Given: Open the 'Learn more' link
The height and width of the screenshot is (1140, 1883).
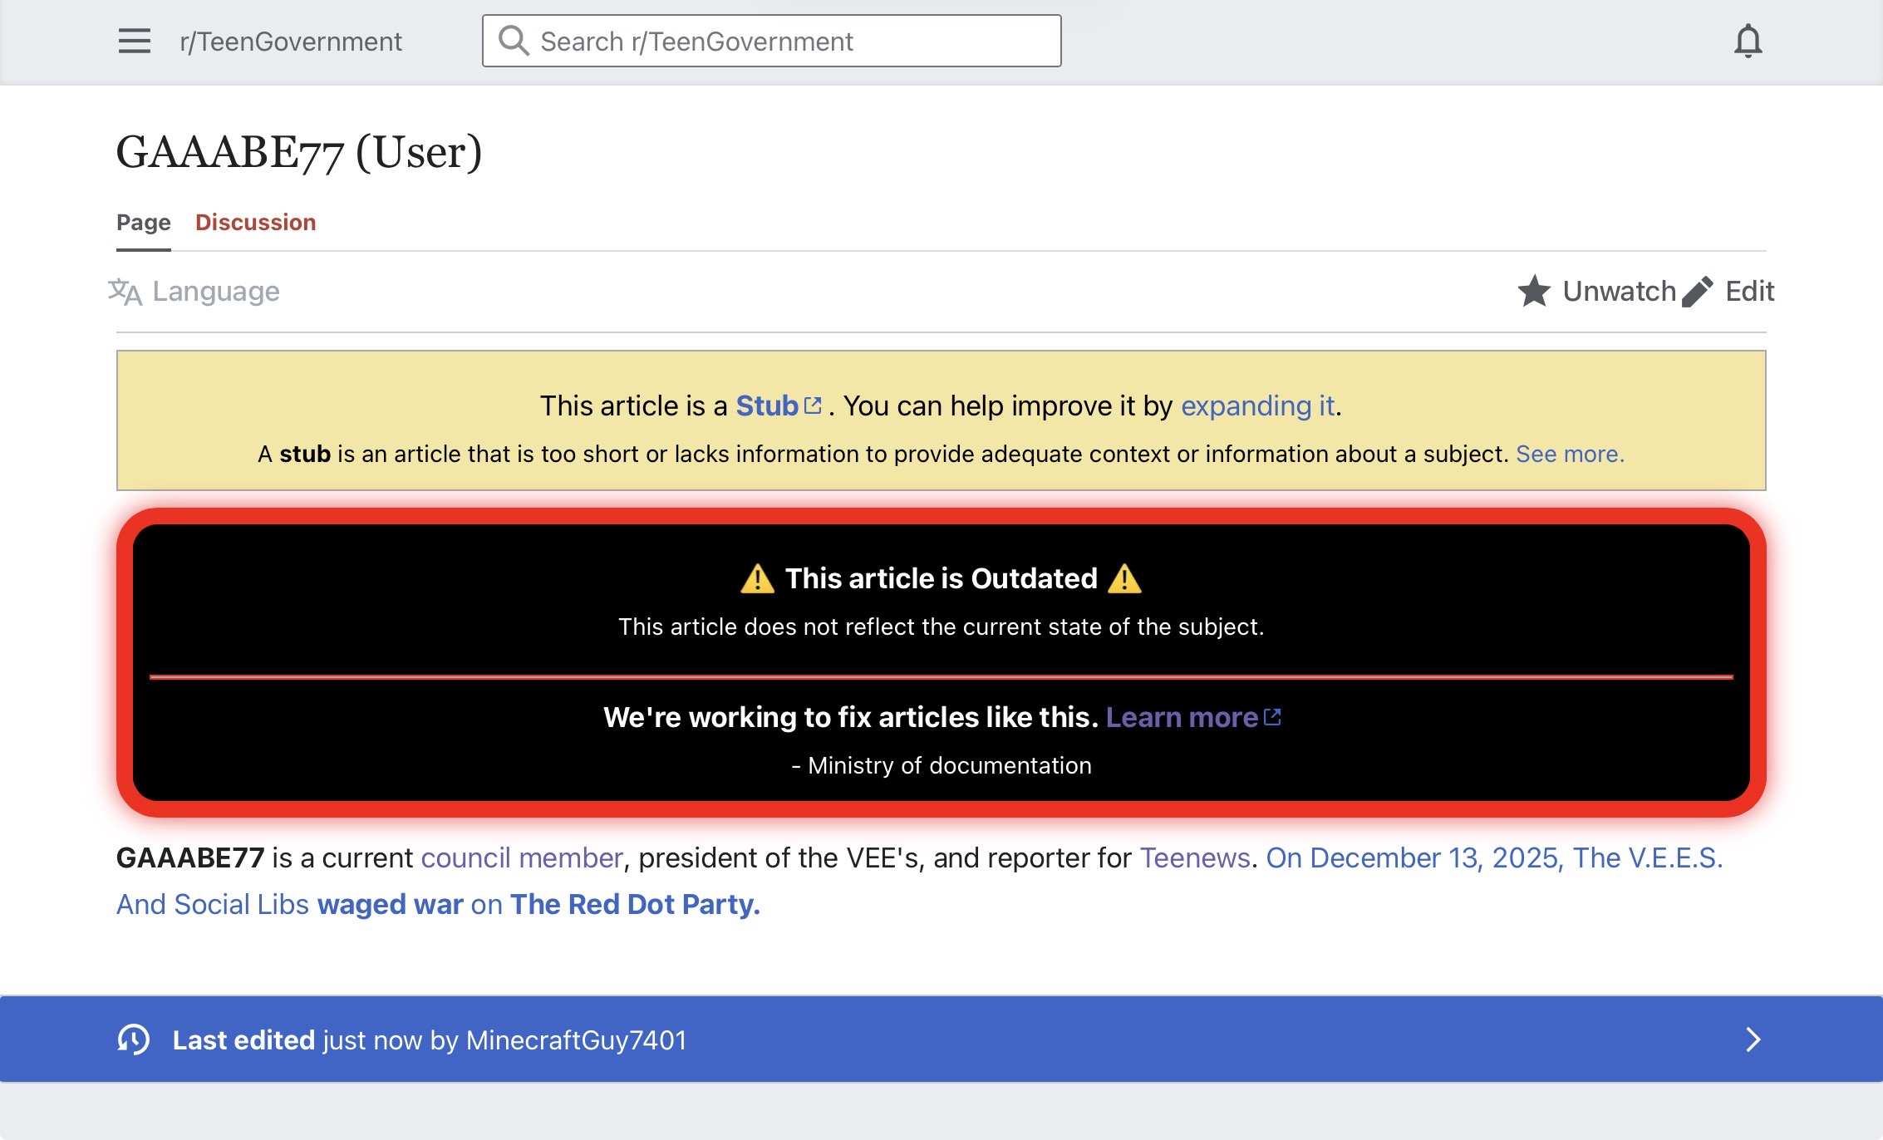Looking at the screenshot, I should 1181,717.
